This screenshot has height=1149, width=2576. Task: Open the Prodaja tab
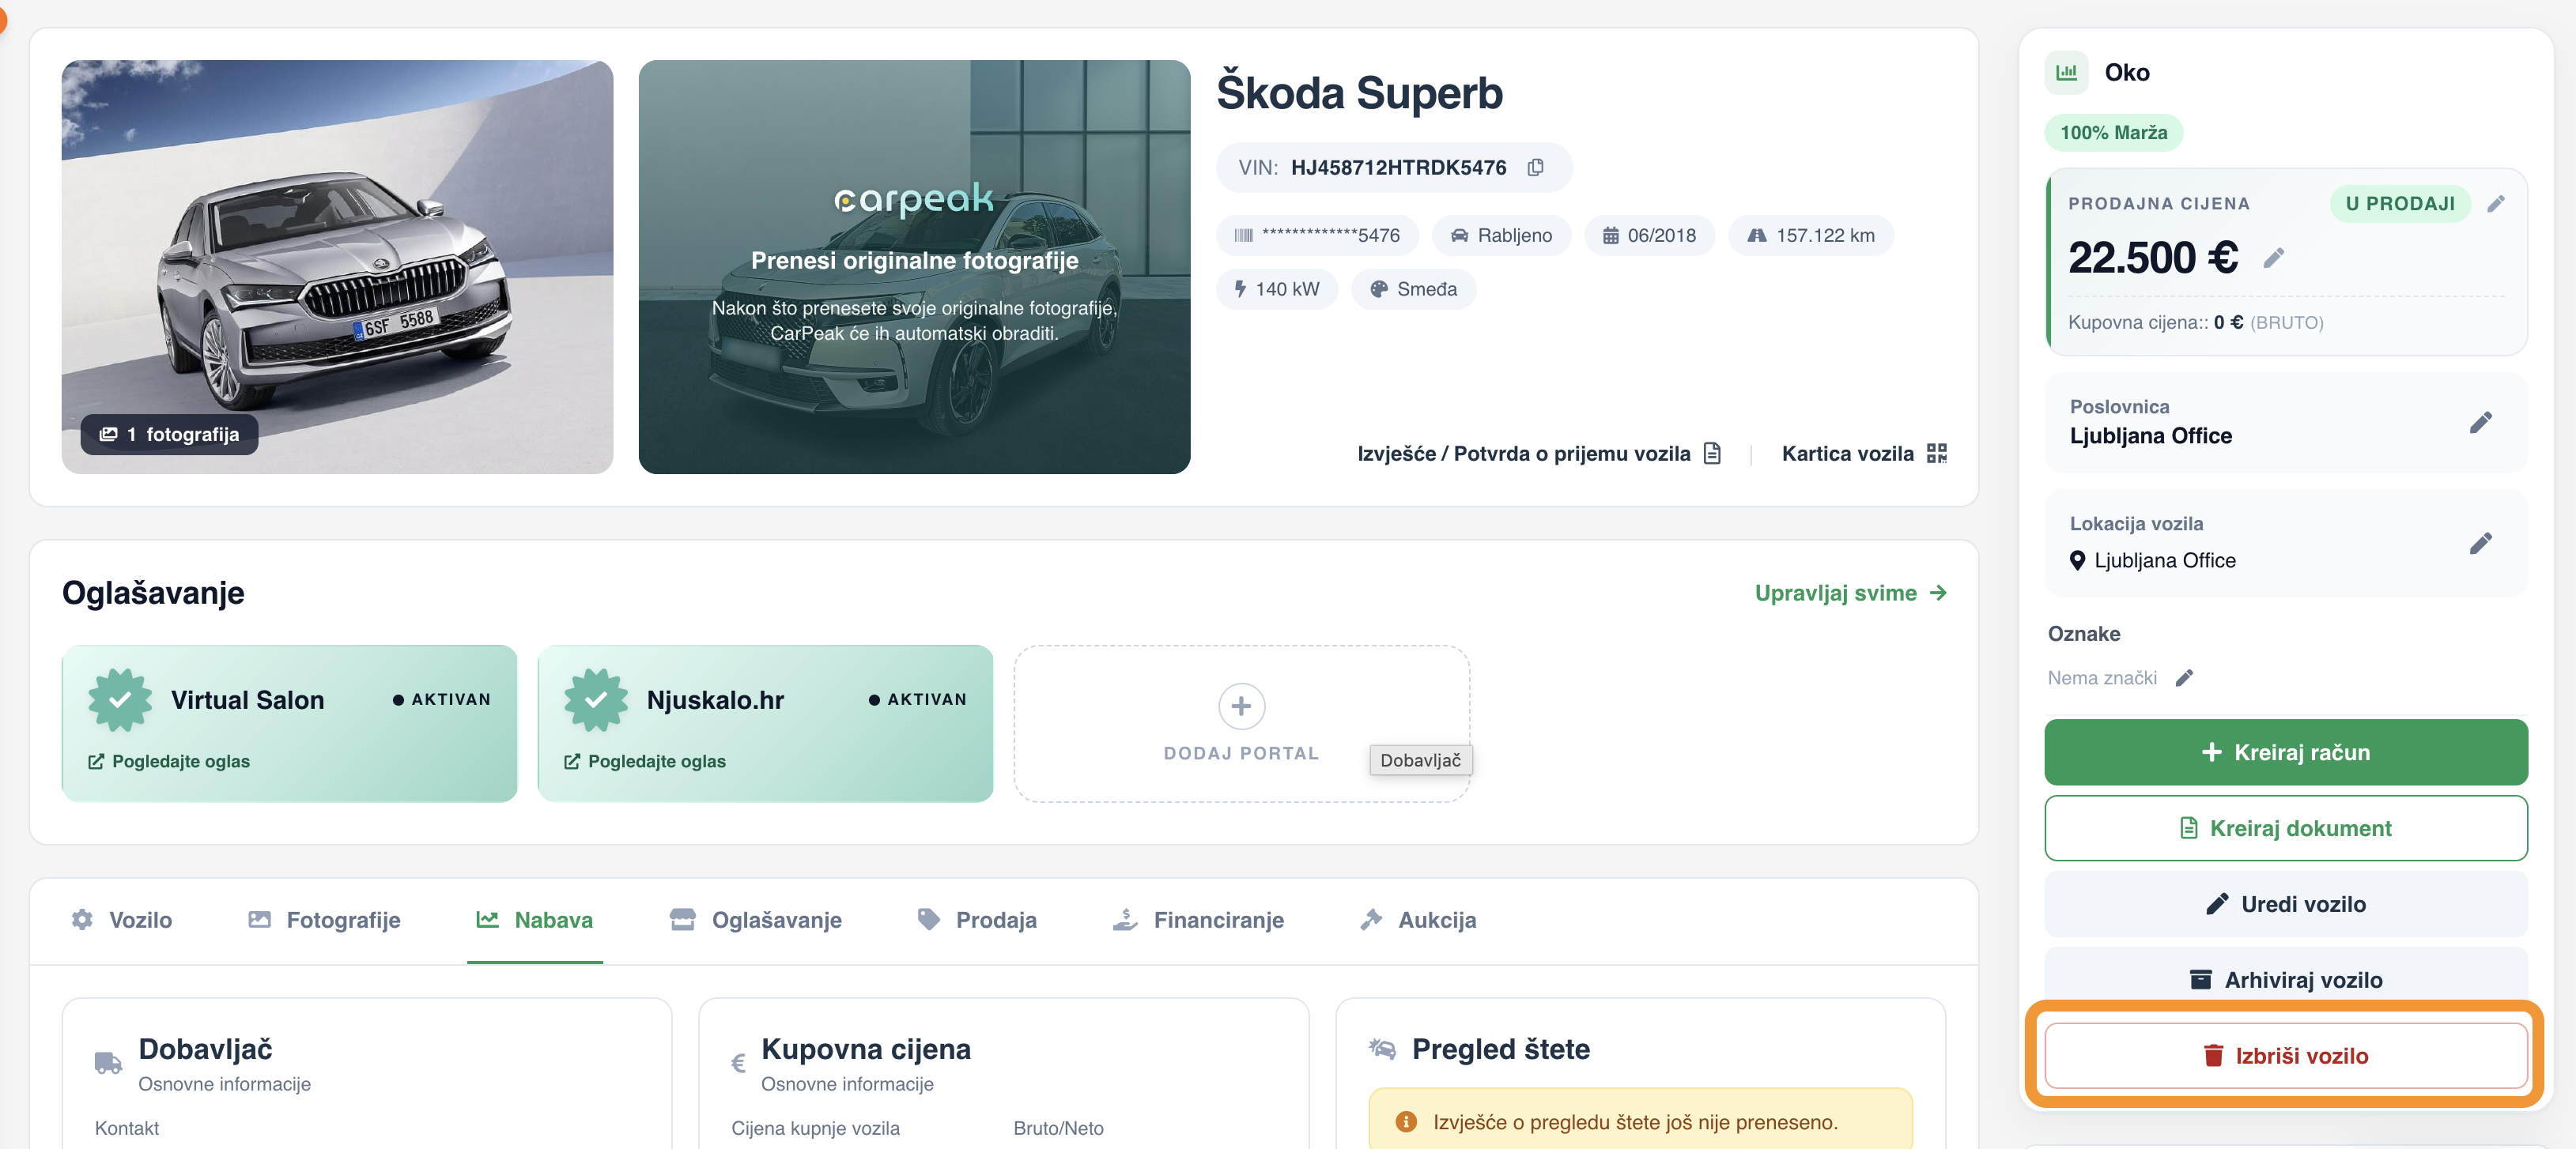click(x=977, y=919)
